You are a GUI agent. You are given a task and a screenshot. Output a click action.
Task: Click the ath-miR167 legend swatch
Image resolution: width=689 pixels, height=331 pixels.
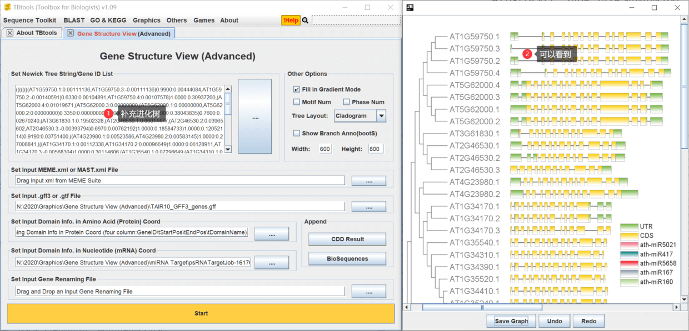tap(629, 273)
